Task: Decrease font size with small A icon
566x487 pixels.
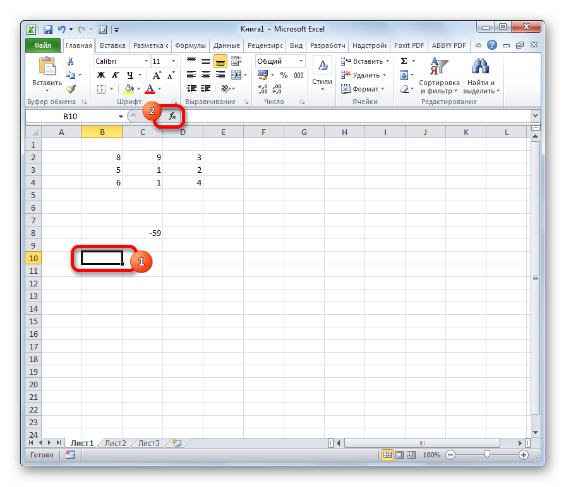Action: tap(171, 75)
